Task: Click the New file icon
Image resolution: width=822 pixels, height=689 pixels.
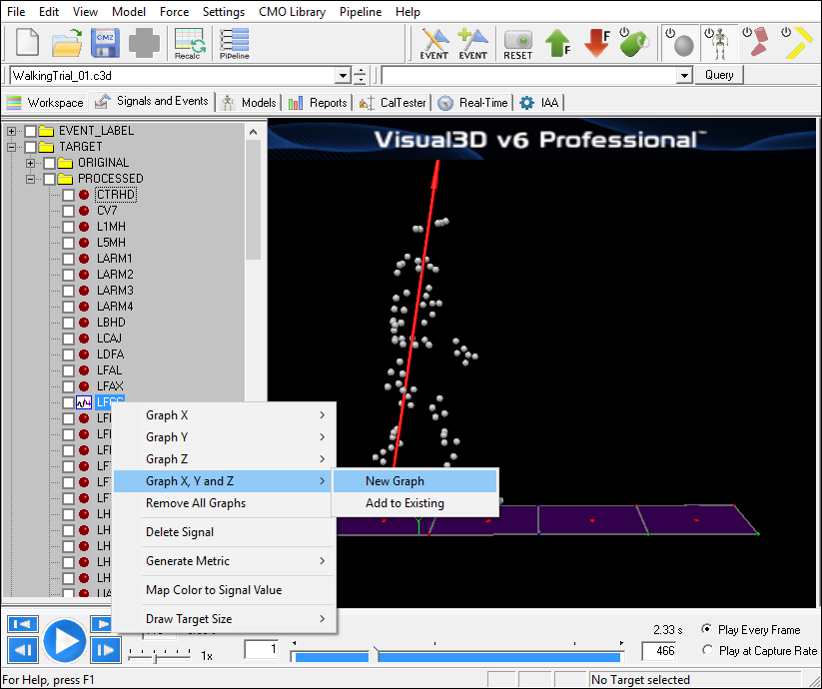Action: point(27,42)
